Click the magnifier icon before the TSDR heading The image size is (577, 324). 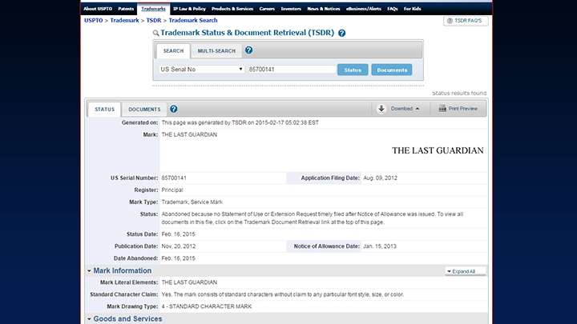click(155, 34)
